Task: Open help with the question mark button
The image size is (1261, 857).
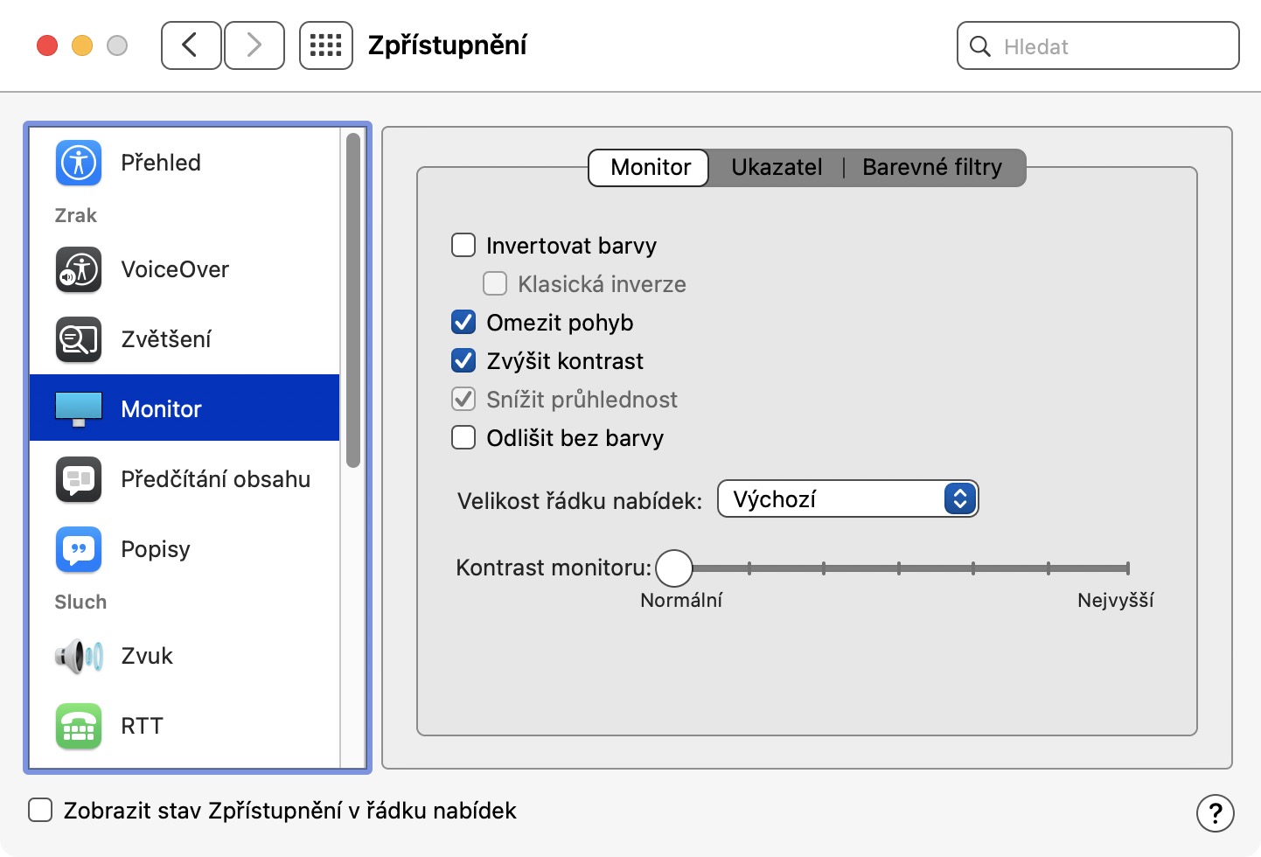Action: [1215, 812]
